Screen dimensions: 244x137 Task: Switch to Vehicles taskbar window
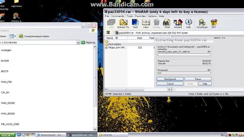(112, 135)
